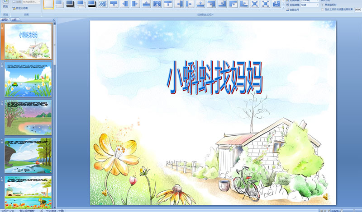
Task: Start Slide Show view button
Action: point(329,211)
